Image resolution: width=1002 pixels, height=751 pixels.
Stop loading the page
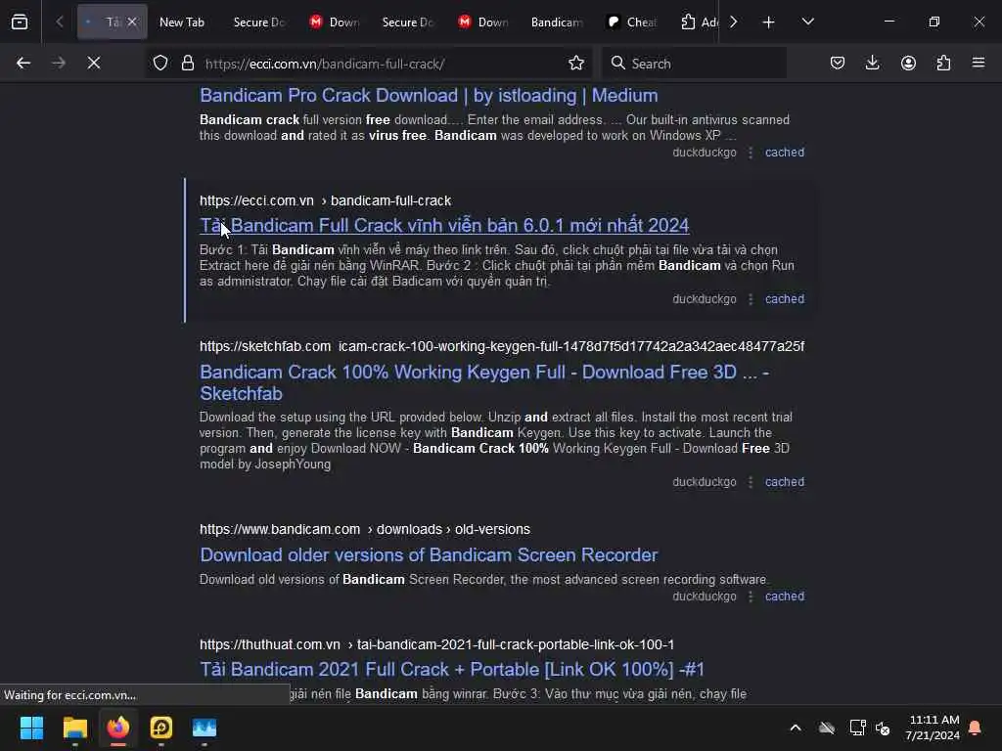94,64
